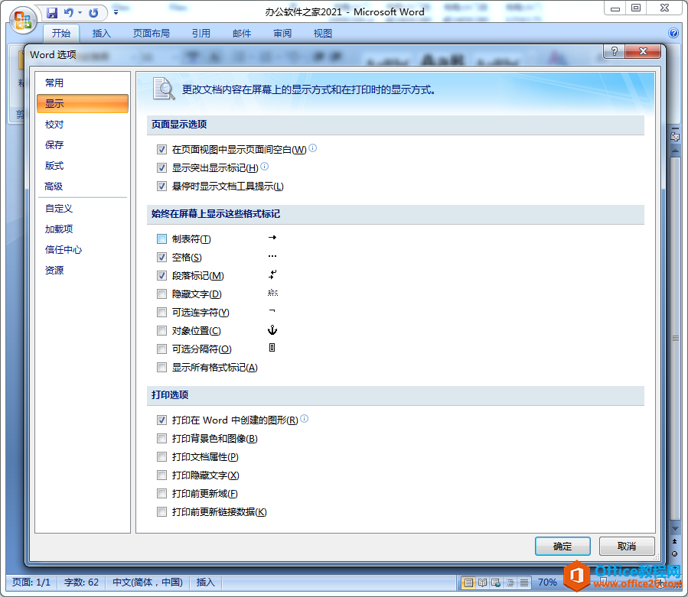The height and width of the screenshot is (597, 688).
Task: Open the 资源 options category
Action: [83, 270]
